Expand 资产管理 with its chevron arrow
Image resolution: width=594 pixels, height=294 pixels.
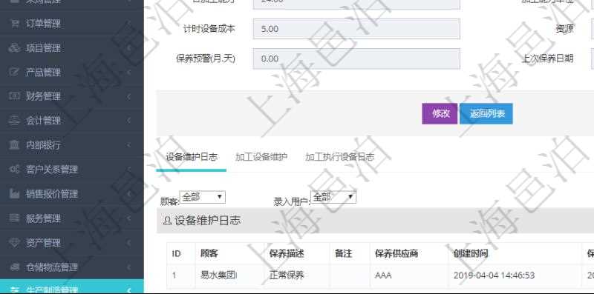point(128,243)
